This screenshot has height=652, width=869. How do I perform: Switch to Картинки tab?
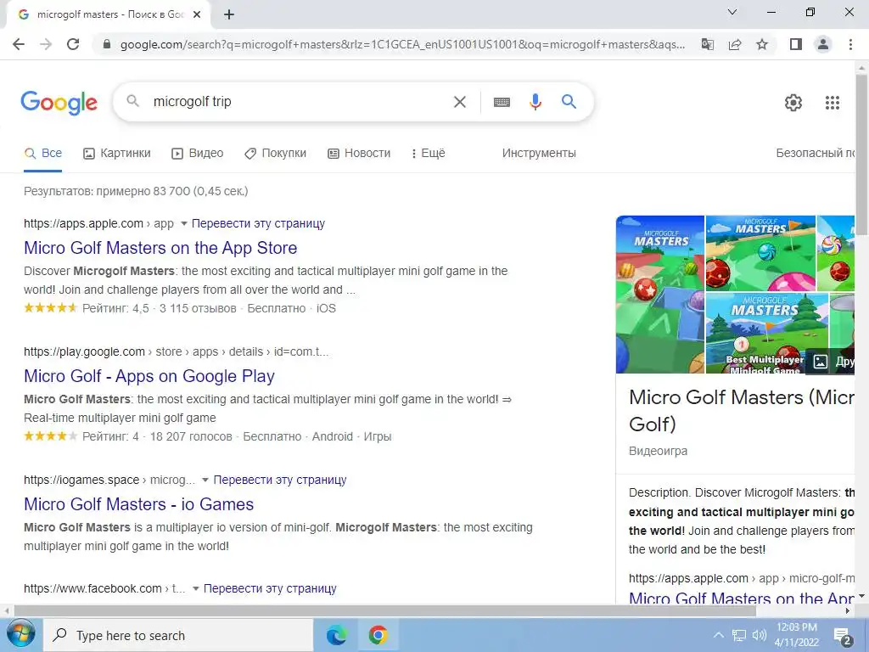point(117,153)
